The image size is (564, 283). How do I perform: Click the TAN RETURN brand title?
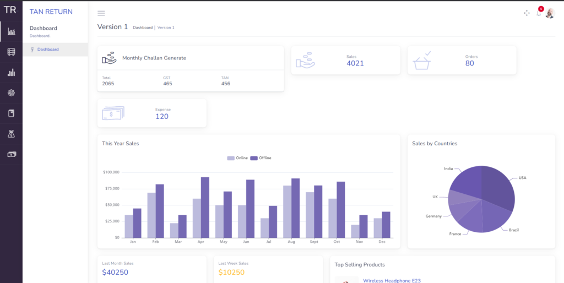click(x=51, y=12)
